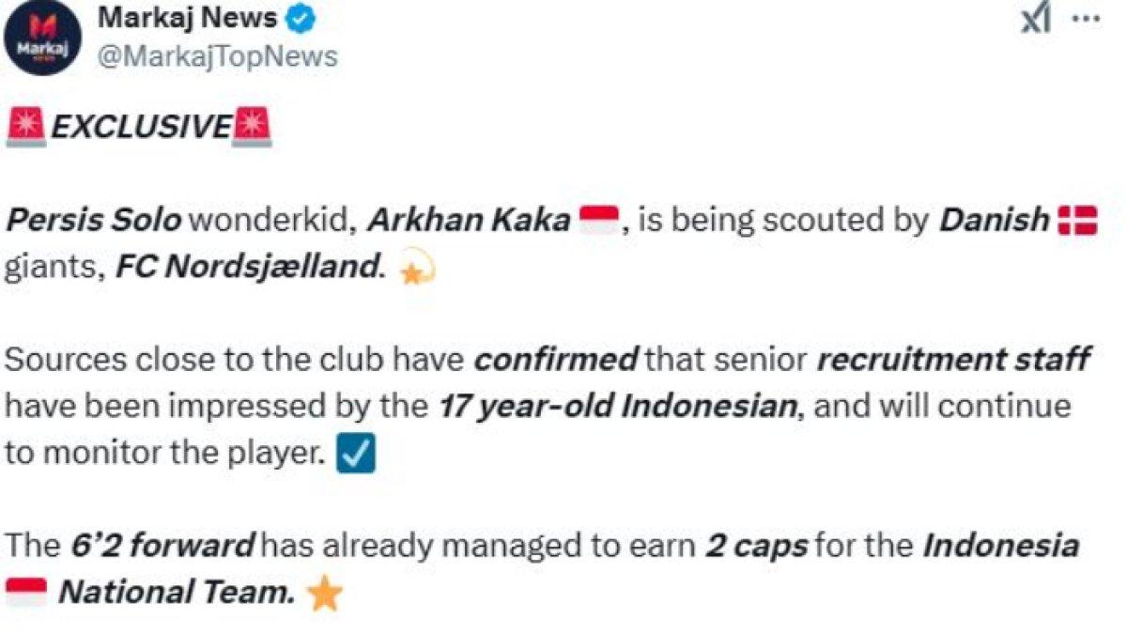Click the siren emoji after the word EXCLUSIVE
The width and height of the screenshot is (1127, 634).
pyautogui.click(x=254, y=121)
